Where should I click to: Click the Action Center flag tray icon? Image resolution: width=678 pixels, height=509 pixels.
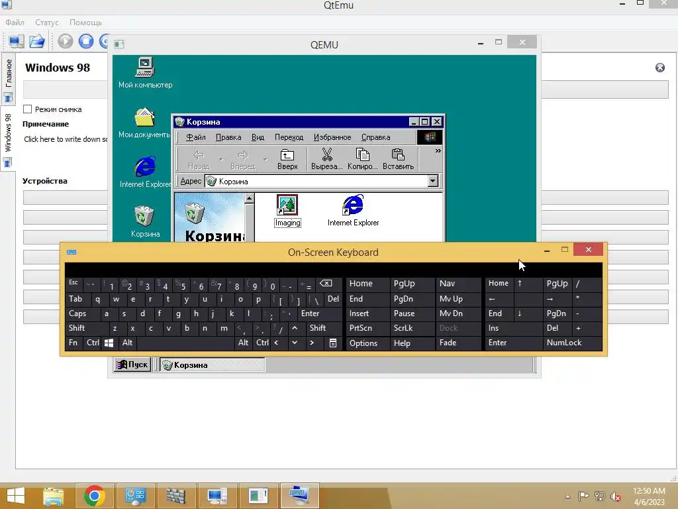tap(583, 496)
